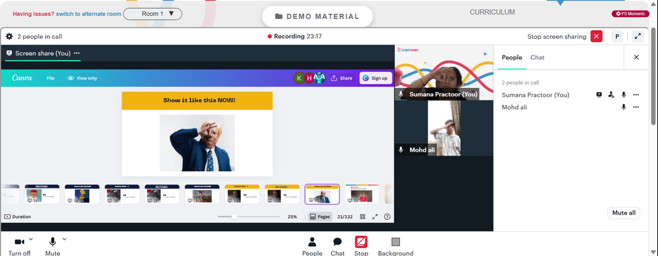
Task: Click switch to alternate room link
Action: 89,14
